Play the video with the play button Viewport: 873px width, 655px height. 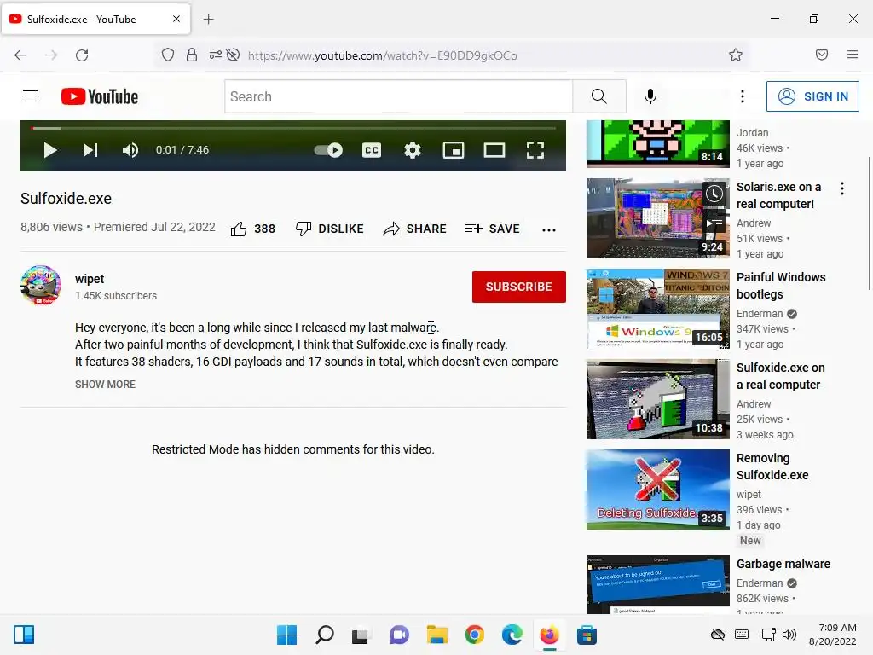(50, 150)
